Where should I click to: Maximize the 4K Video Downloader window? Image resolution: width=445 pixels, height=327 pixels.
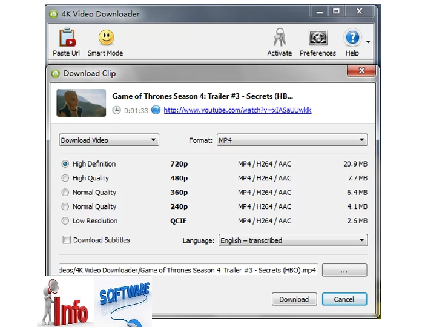pyautogui.click(x=336, y=12)
